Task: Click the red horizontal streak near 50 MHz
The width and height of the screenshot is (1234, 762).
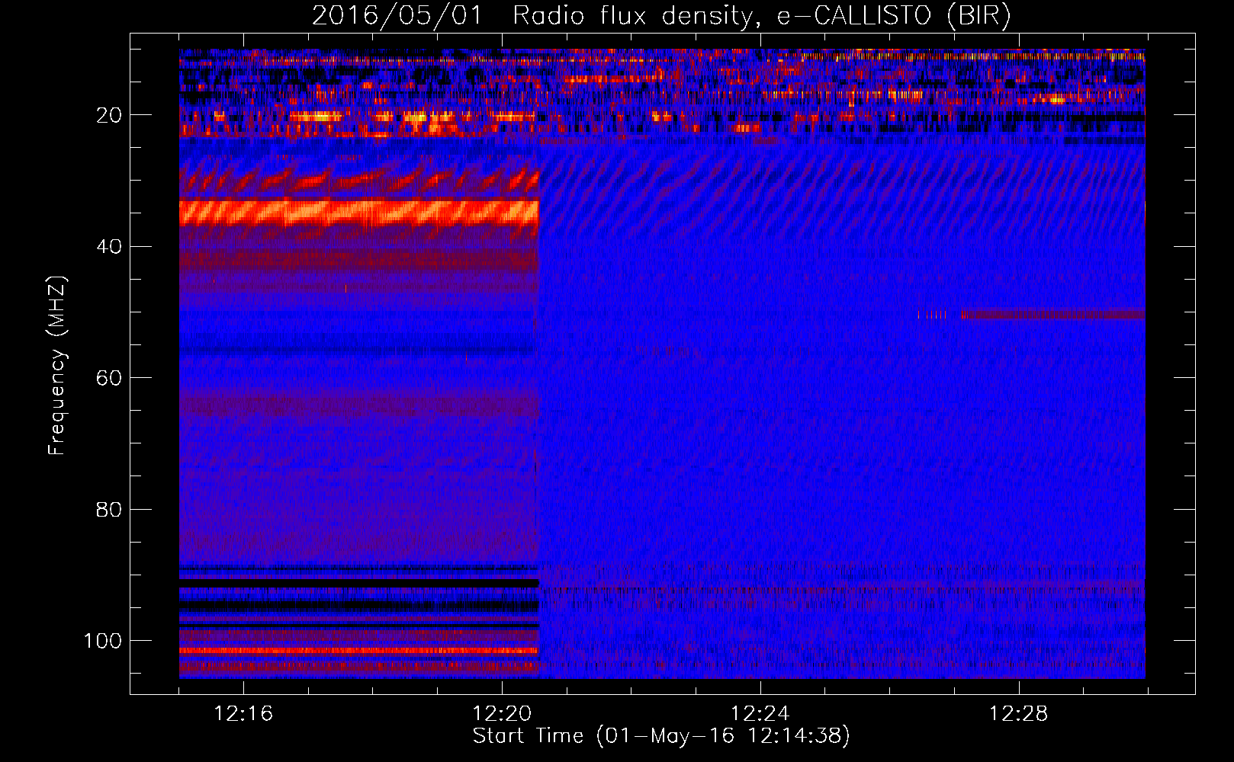Action: coord(1053,315)
